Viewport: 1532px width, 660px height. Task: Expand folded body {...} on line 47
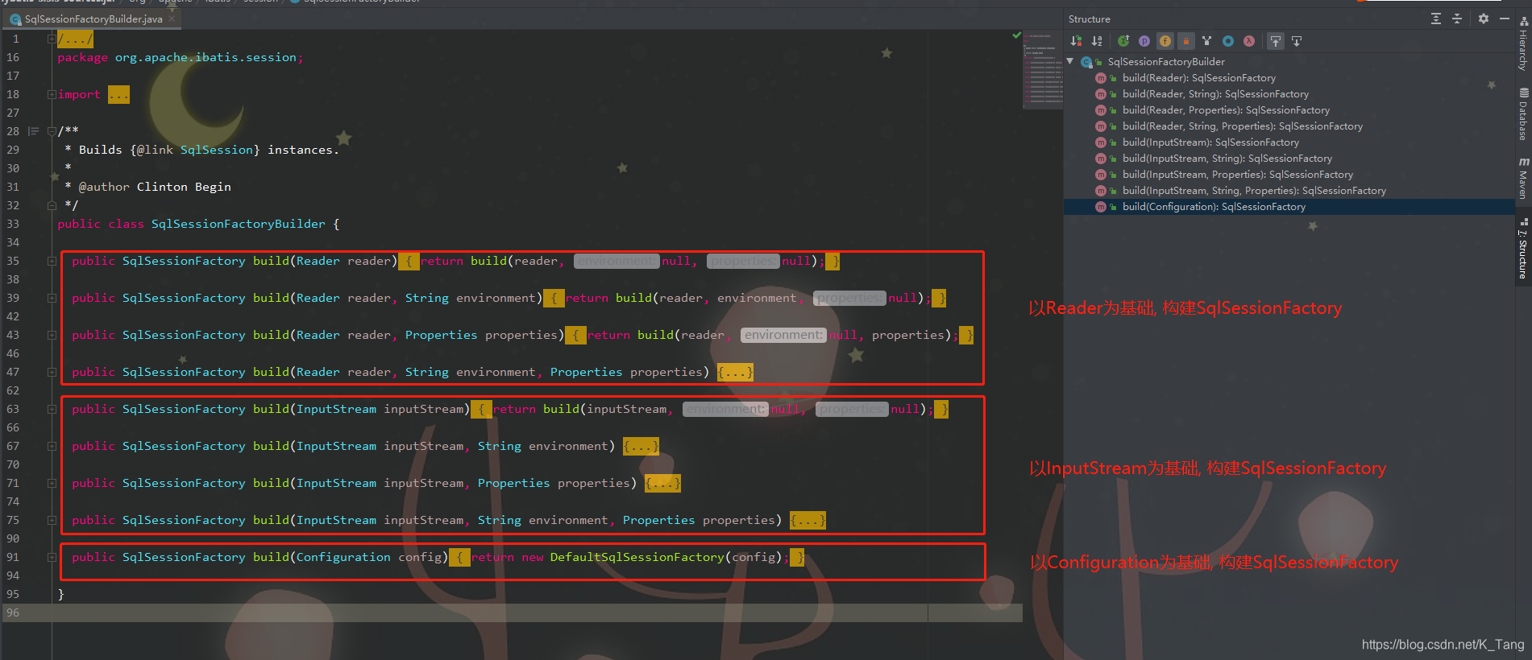coord(735,372)
